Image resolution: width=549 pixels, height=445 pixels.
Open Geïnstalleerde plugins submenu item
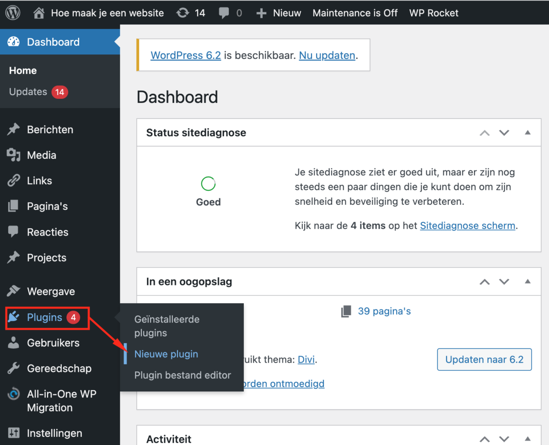[167, 326]
